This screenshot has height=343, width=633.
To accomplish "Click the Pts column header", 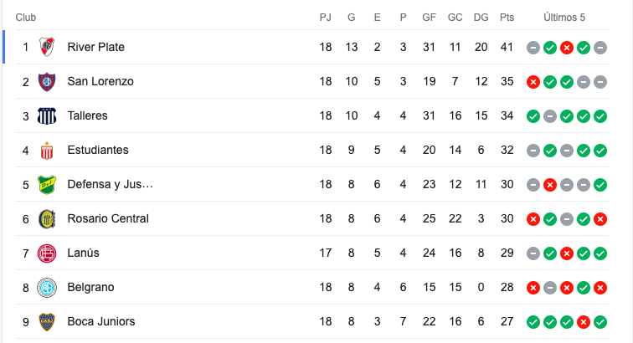I will pyautogui.click(x=507, y=18).
